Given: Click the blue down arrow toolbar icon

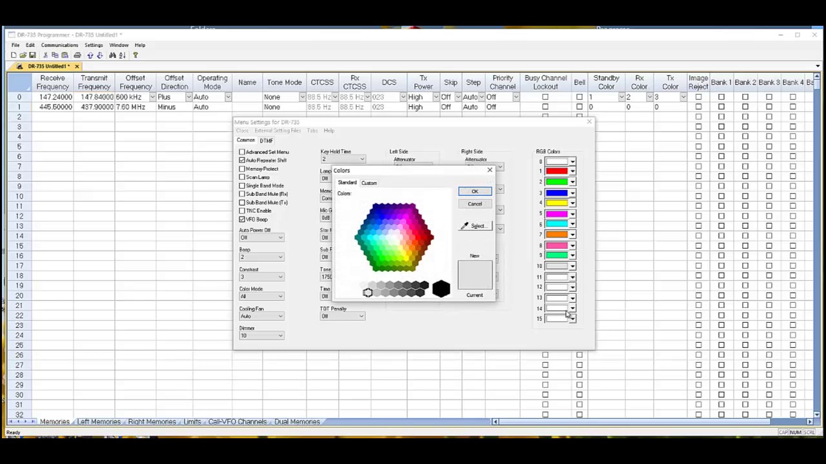Looking at the screenshot, I should (x=99, y=55).
